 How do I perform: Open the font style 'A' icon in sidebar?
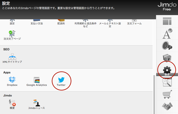pos(167,33)
